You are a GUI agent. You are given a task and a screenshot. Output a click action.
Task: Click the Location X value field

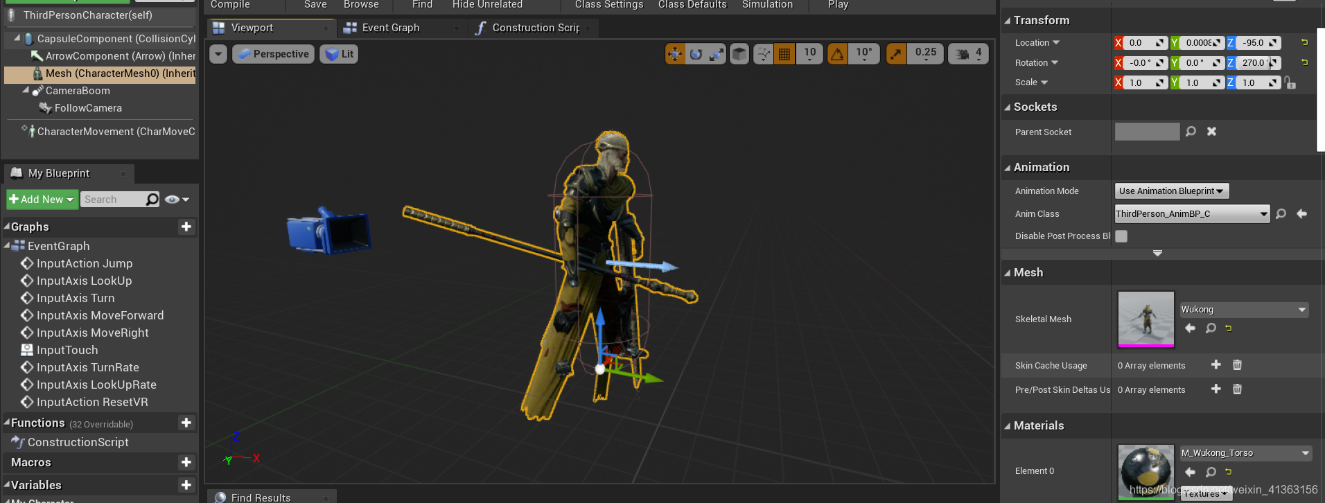1141,42
